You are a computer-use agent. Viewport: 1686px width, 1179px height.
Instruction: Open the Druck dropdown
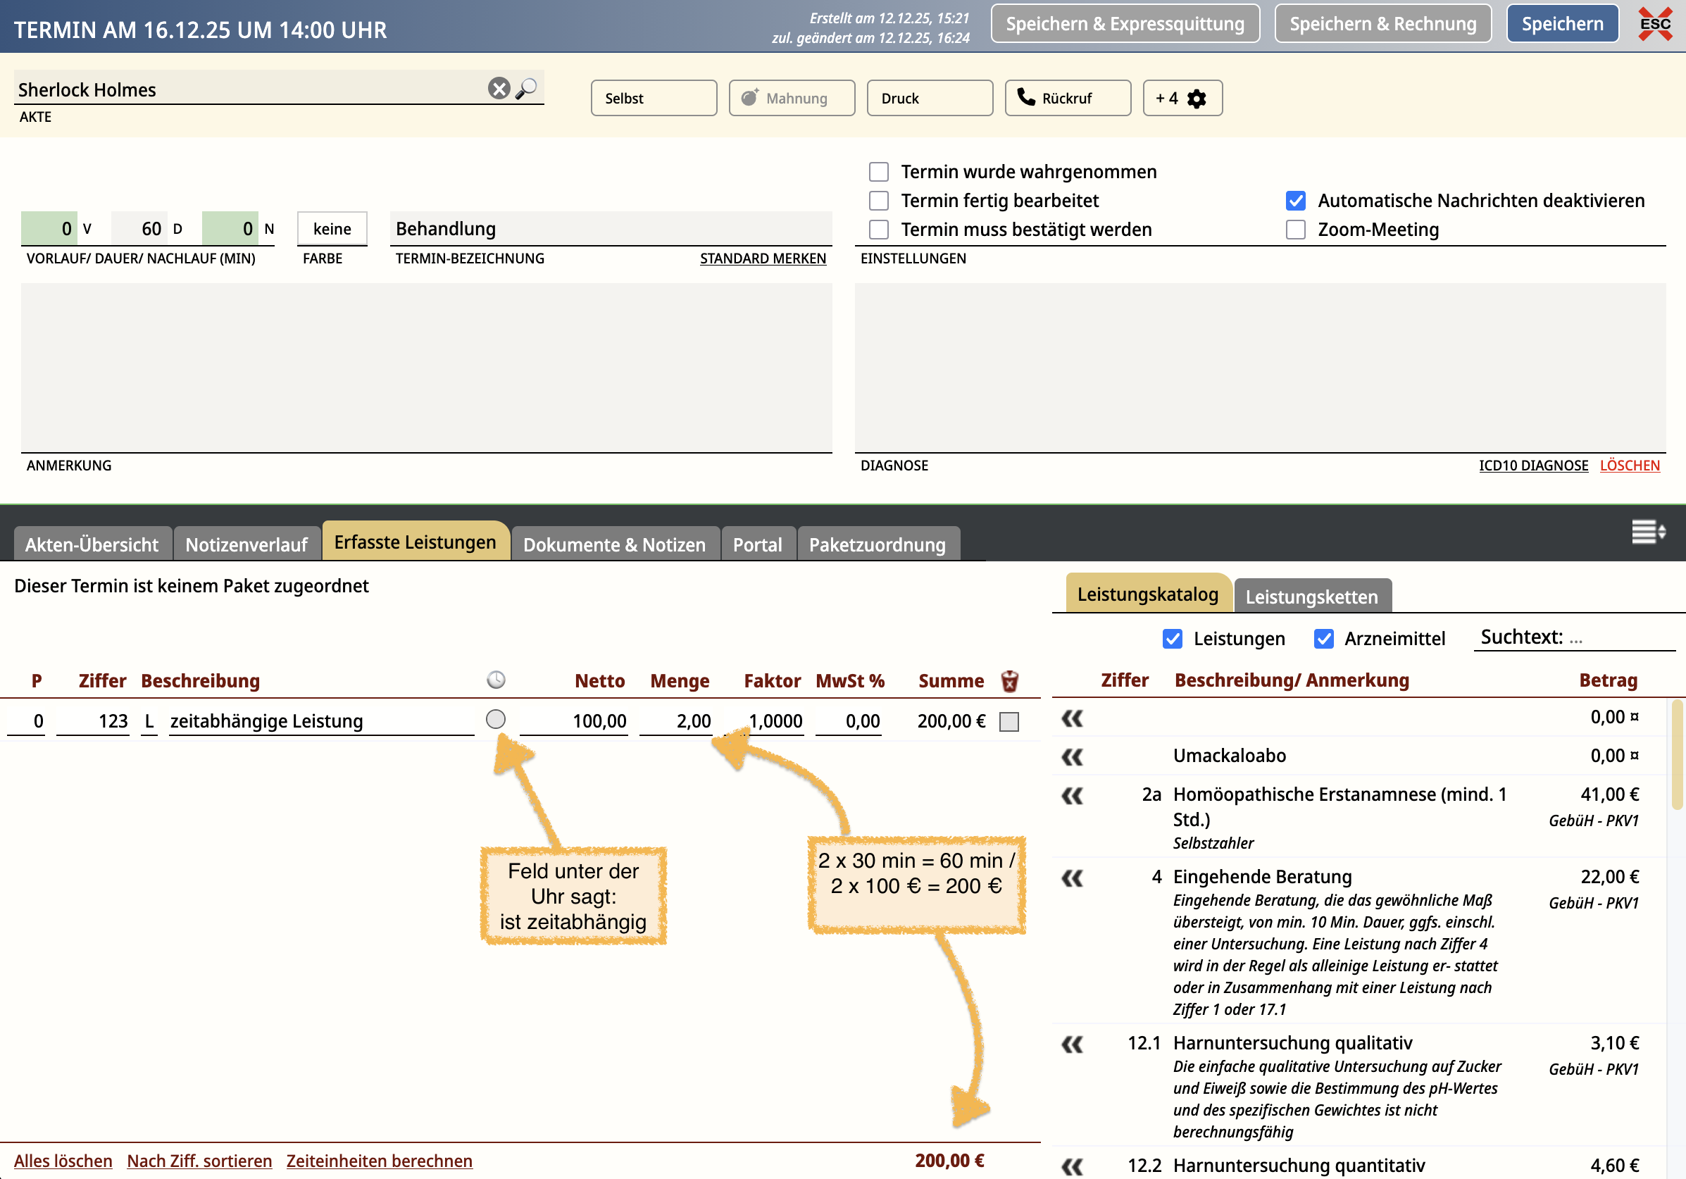pos(929,99)
